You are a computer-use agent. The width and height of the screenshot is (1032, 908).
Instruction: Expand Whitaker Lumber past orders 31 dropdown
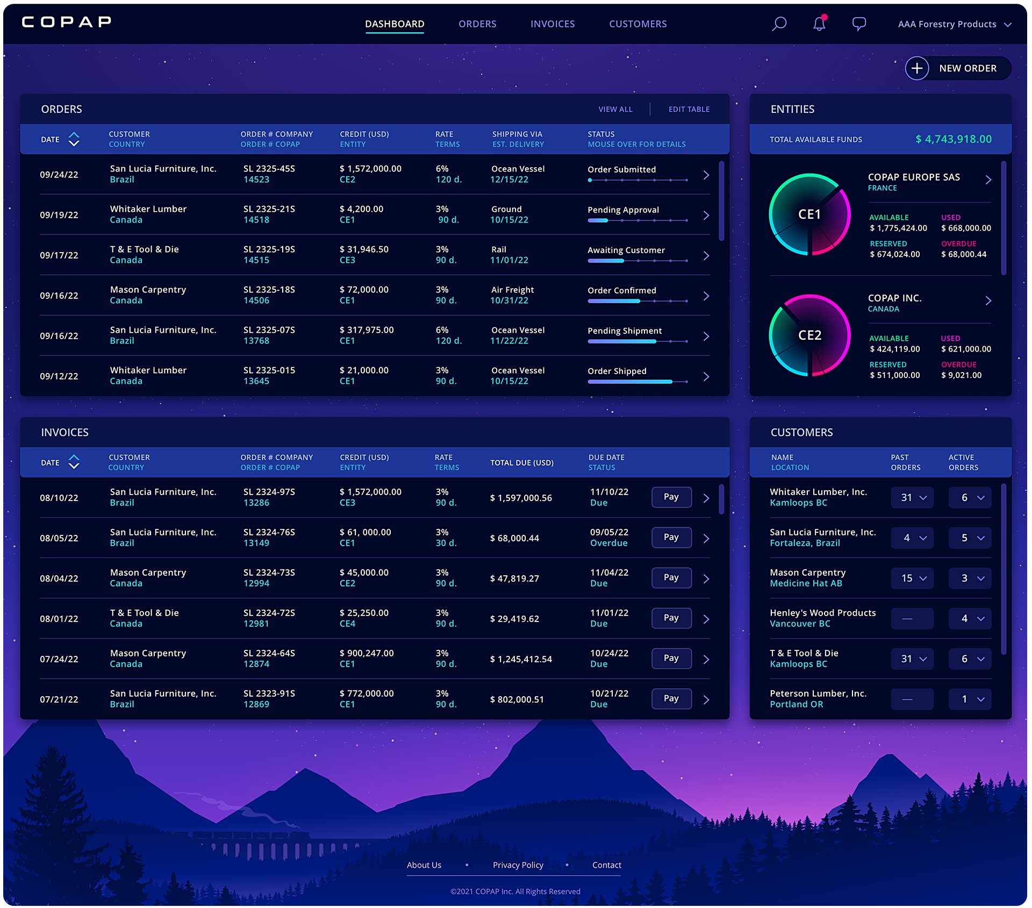point(912,497)
